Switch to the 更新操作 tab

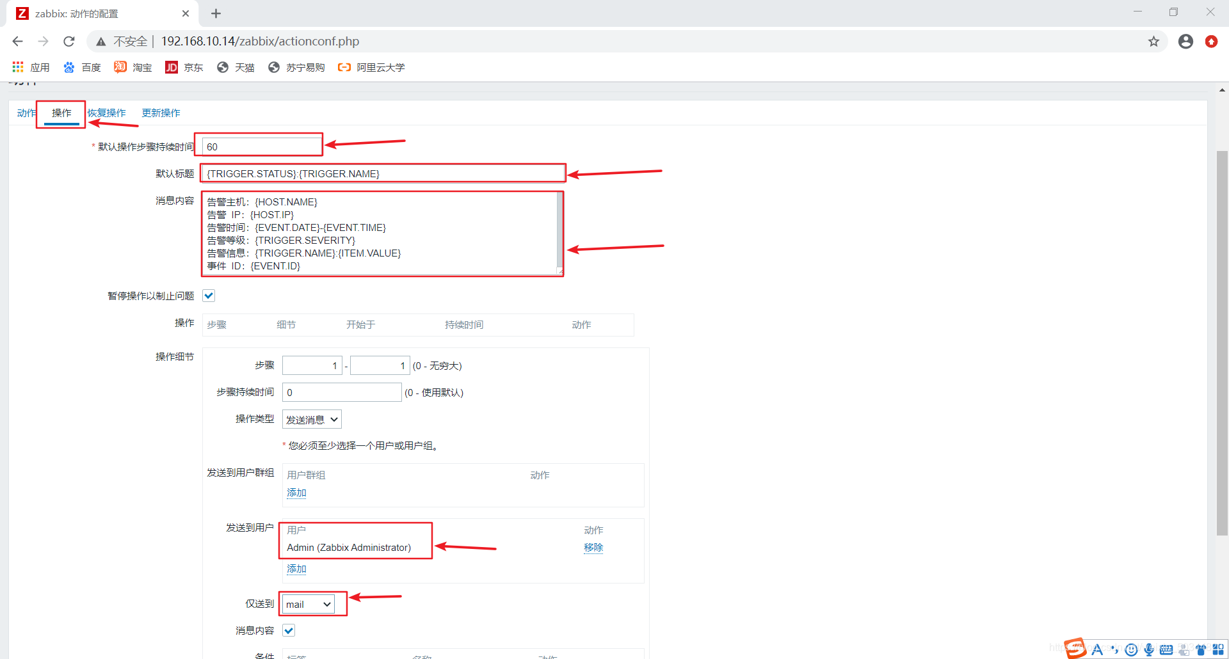pyautogui.click(x=161, y=113)
